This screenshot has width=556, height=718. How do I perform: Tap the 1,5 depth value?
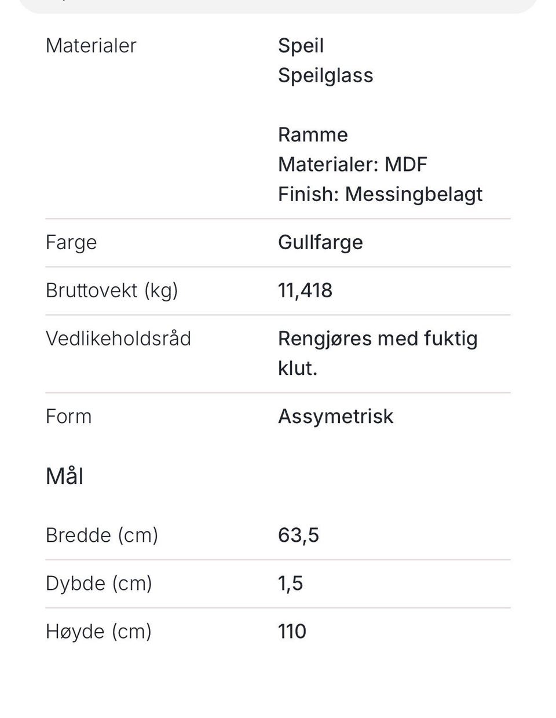click(290, 583)
